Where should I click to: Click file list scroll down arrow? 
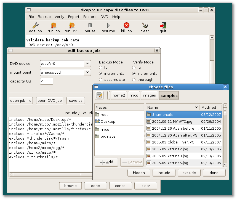coord(225,165)
